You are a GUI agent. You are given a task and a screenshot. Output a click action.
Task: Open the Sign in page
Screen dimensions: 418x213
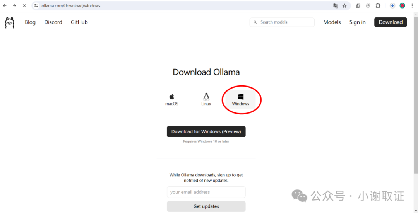click(x=358, y=22)
